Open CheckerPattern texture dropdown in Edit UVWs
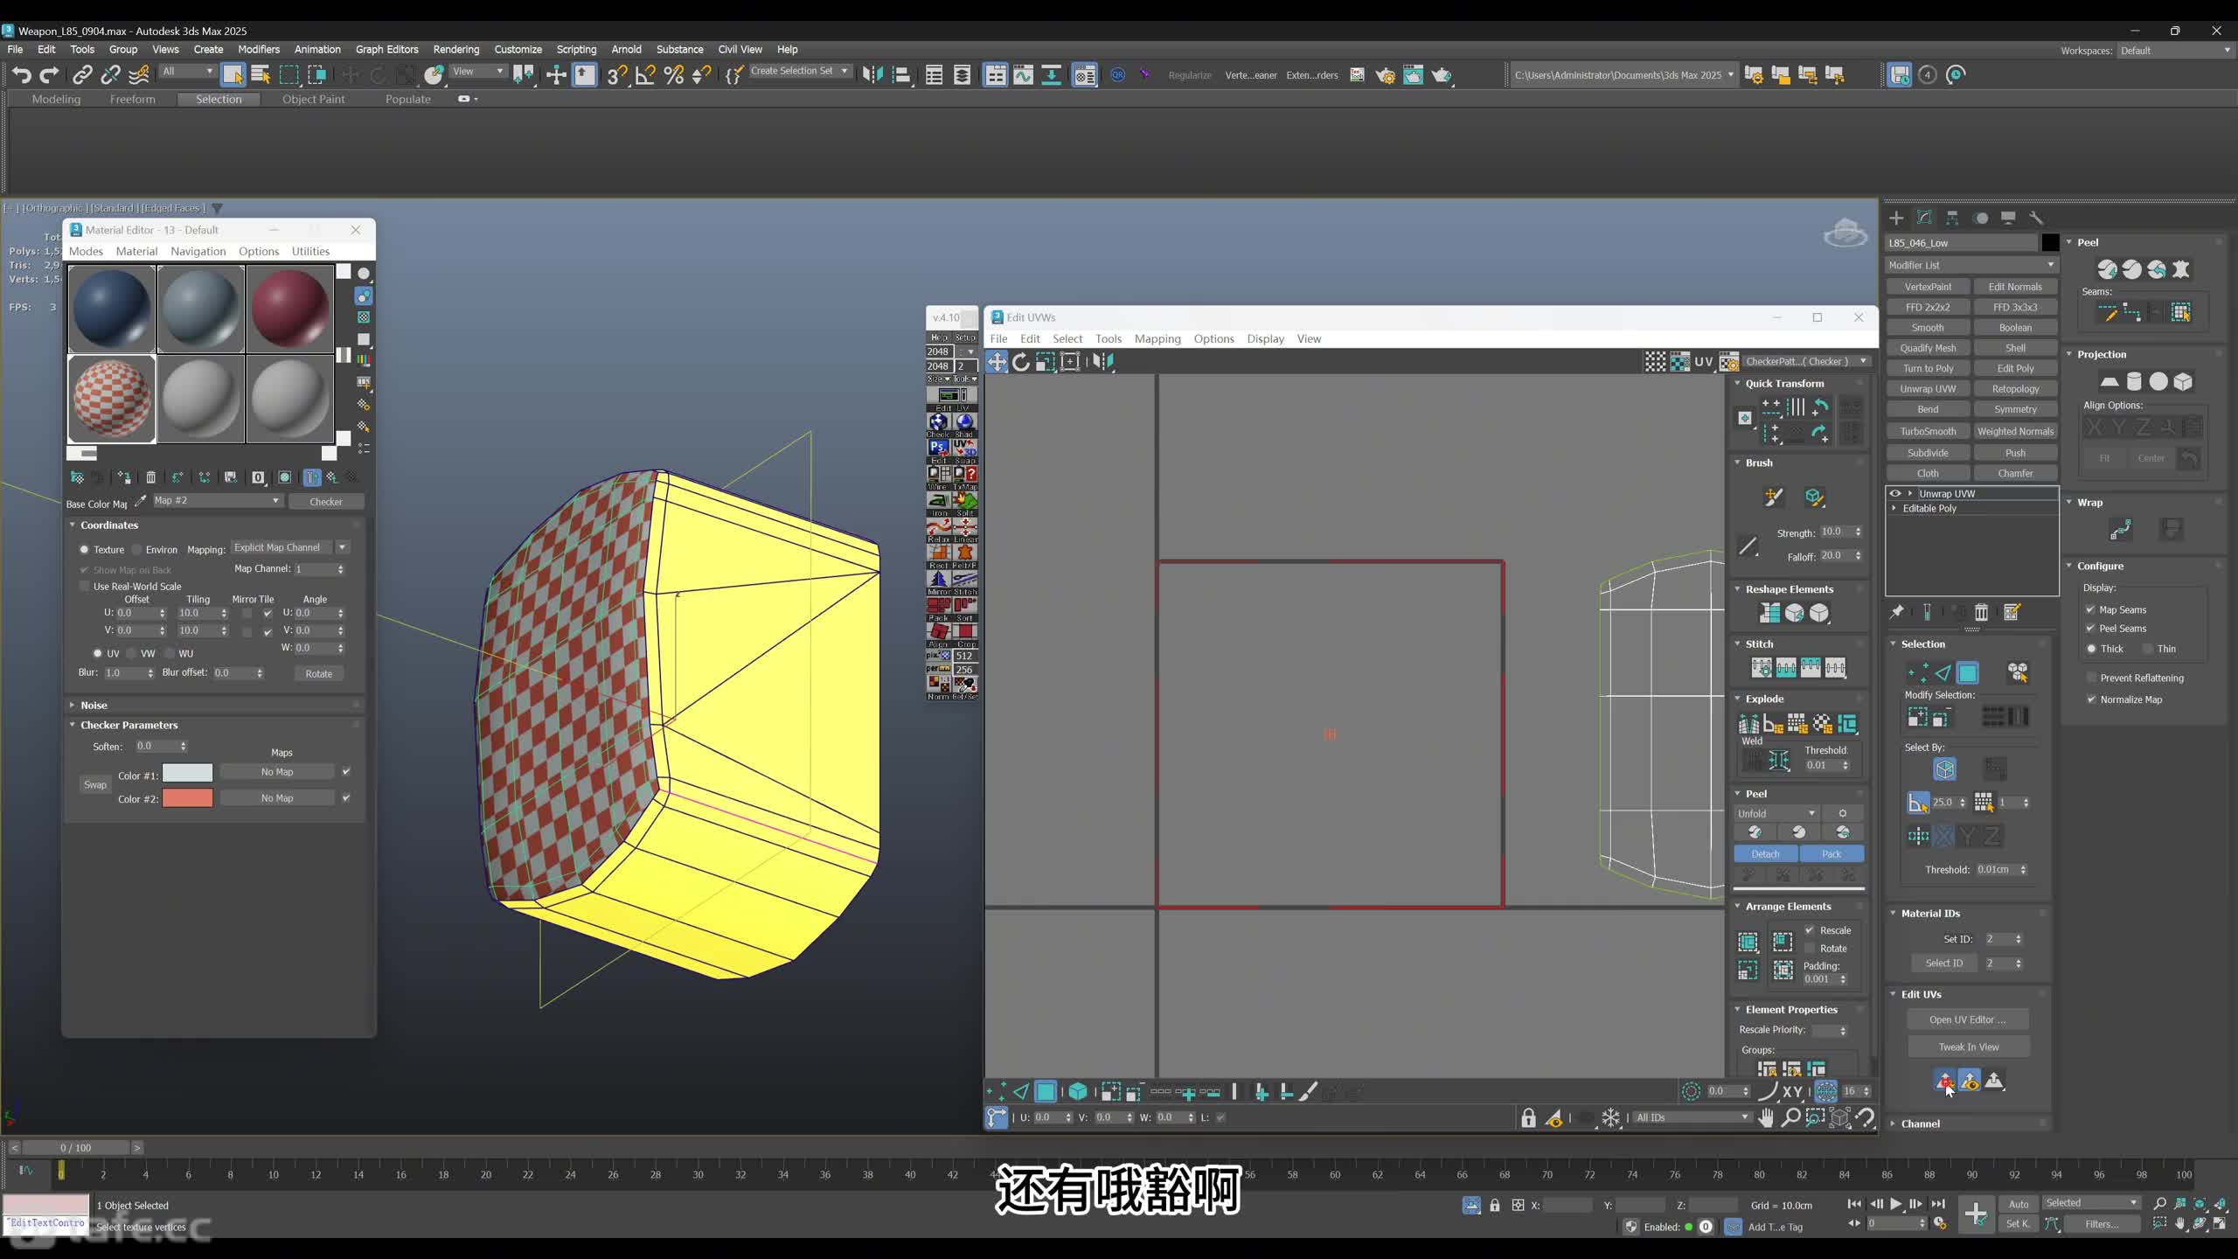This screenshot has height=1259, width=2238. click(x=1804, y=361)
